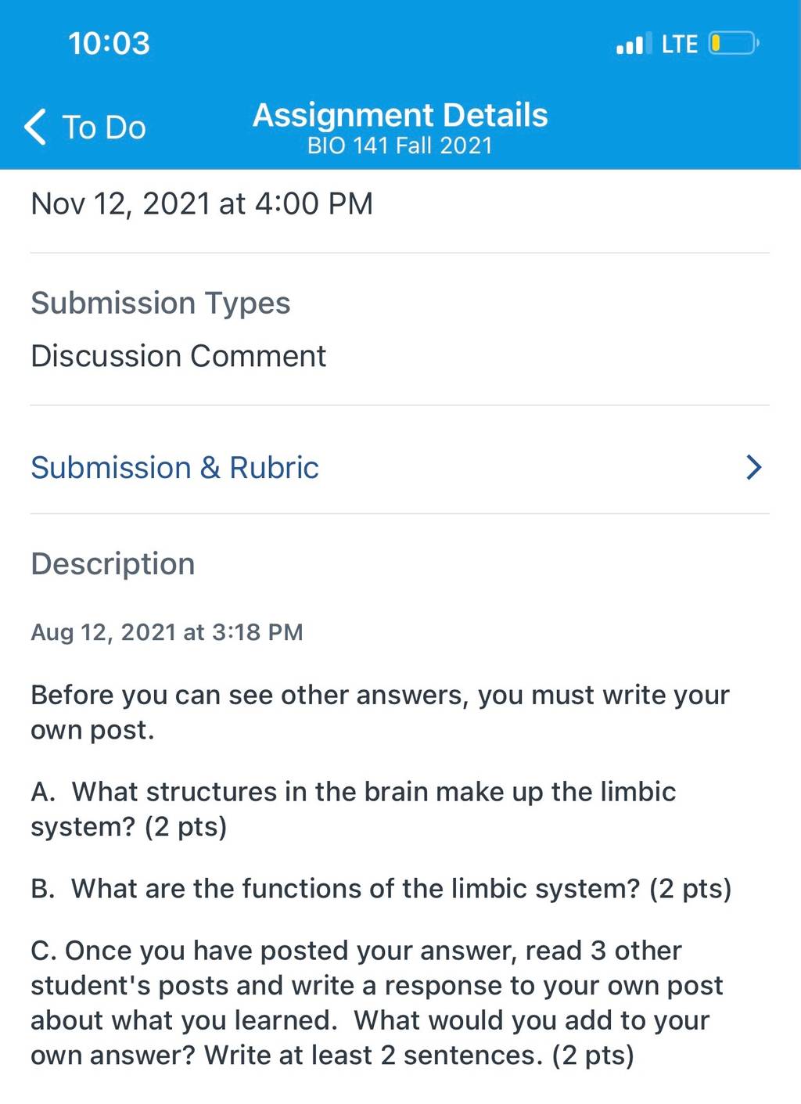Go back to To Do
Image resolution: width=801 pixels, height=1104 pixels.
point(84,127)
